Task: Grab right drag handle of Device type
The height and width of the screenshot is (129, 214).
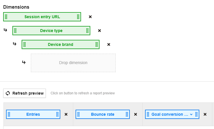Action: (87, 31)
